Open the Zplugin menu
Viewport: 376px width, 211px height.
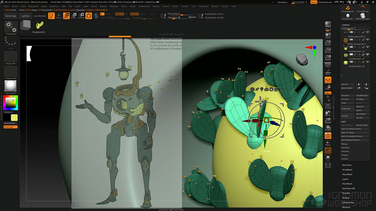pos(215,6)
